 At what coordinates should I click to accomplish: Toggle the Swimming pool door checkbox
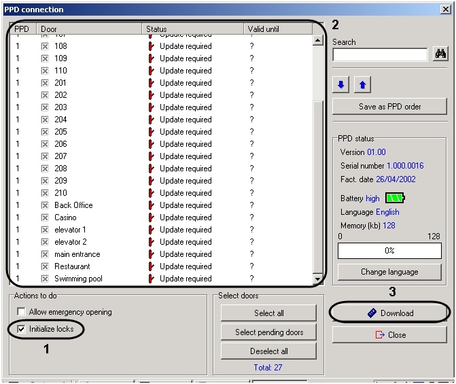[45, 279]
